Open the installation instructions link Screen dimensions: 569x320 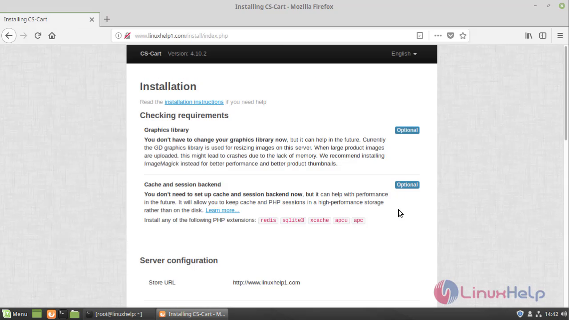tap(194, 102)
